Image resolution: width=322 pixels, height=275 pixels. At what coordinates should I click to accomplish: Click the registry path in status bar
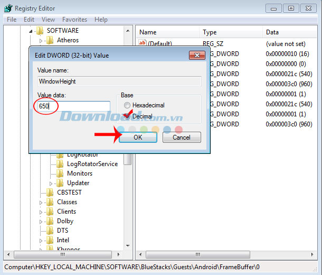coord(132,267)
